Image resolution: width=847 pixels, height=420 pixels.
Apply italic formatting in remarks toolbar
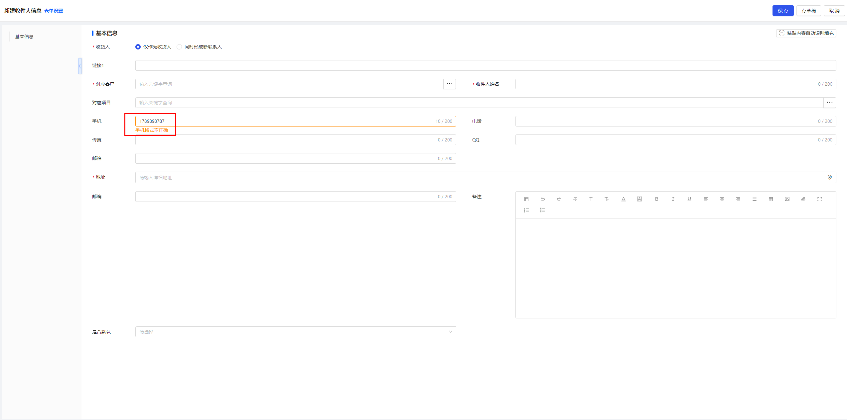[673, 199]
